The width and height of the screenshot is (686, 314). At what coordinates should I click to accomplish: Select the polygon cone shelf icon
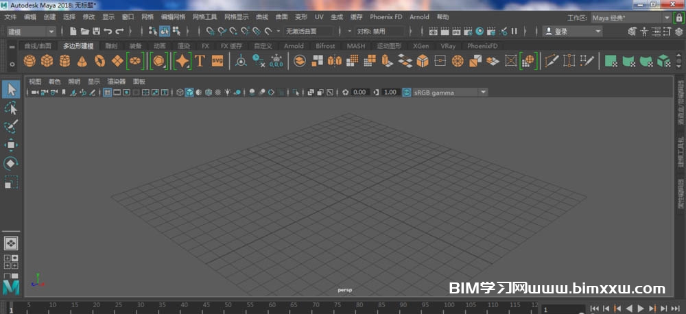coord(82,61)
